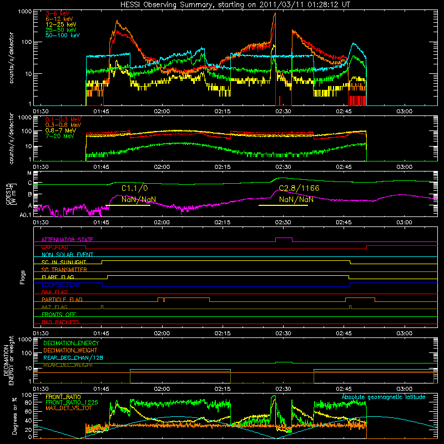Select the 25-50 keV legend label
This screenshot has height=444, width=444.
(61, 30)
